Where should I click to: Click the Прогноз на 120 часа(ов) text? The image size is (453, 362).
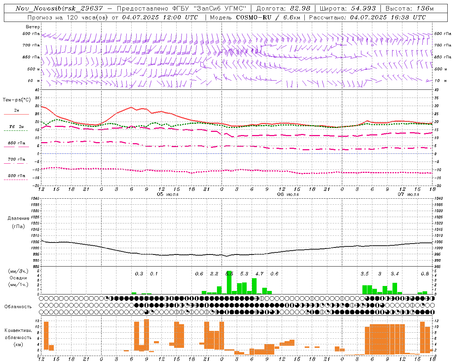pyautogui.click(x=68, y=17)
